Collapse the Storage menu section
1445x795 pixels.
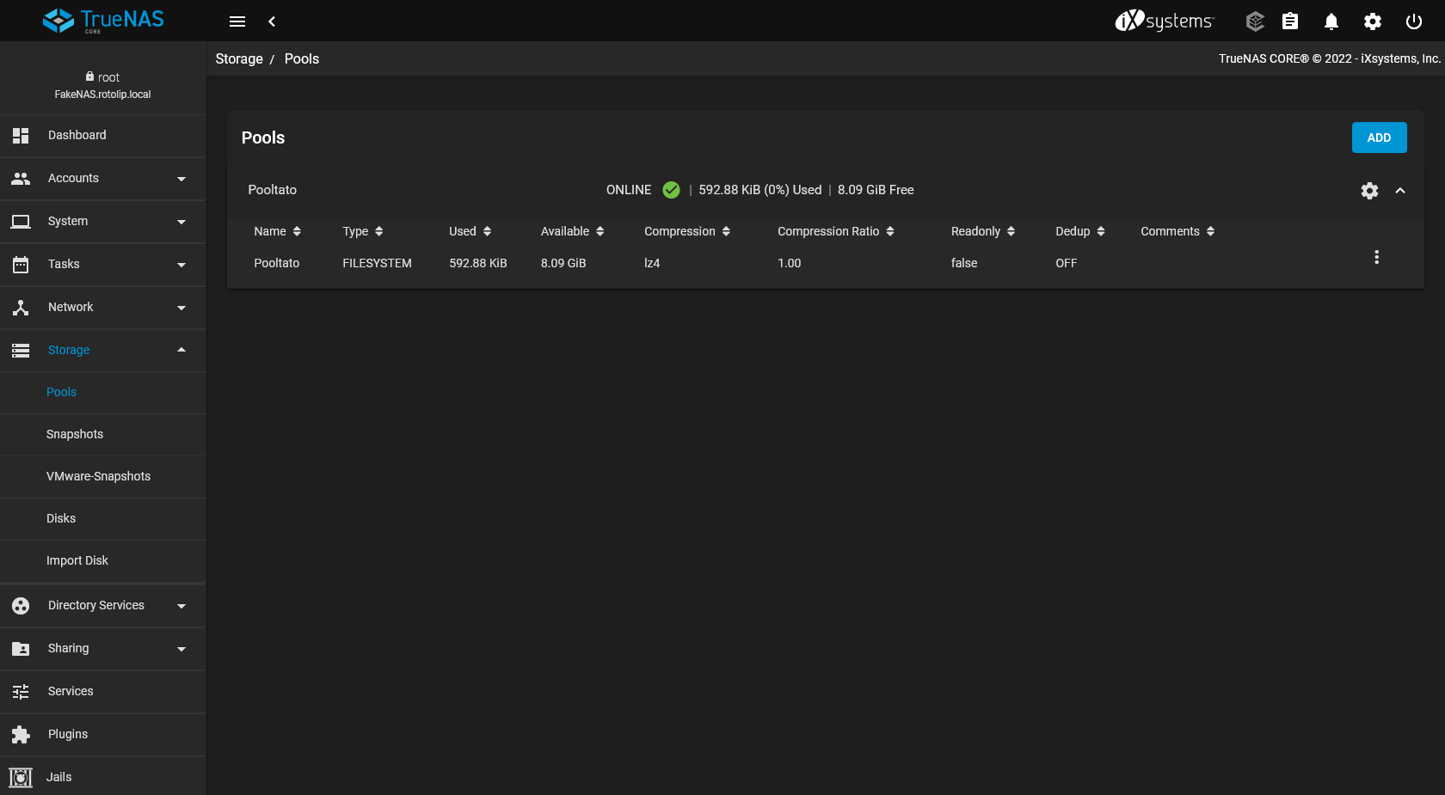(103, 351)
